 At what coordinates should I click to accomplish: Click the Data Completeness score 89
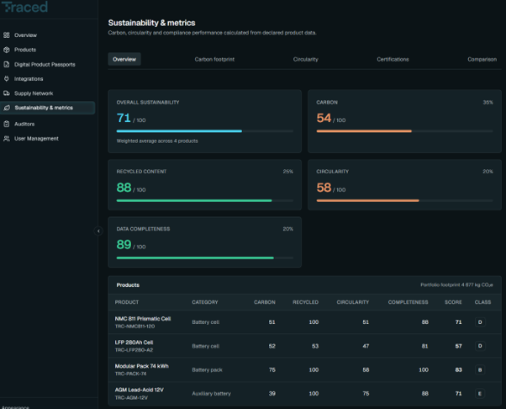124,245
